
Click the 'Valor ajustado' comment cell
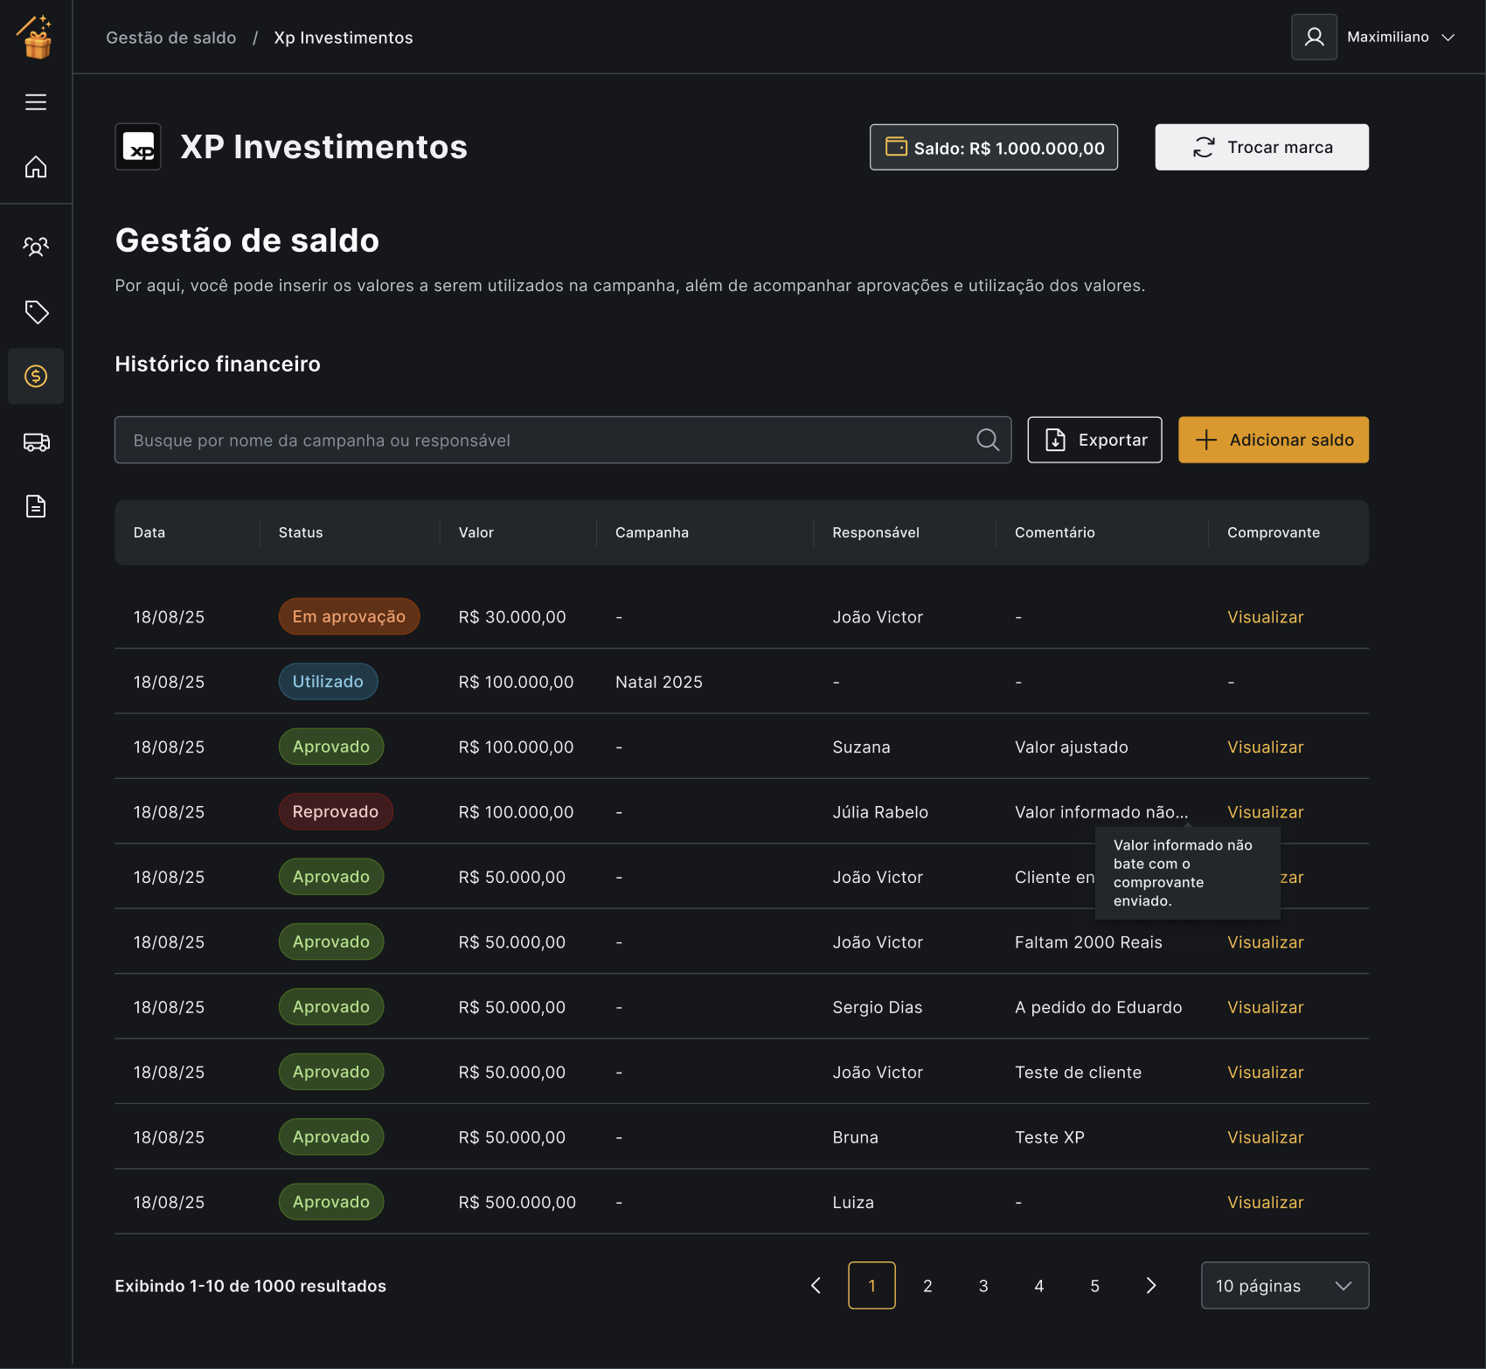click(1072, 747)
